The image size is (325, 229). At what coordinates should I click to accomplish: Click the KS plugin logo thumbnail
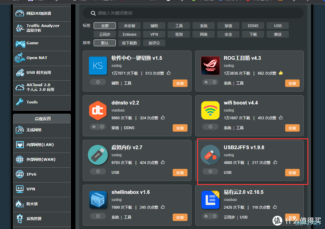[x=98, y=66]
